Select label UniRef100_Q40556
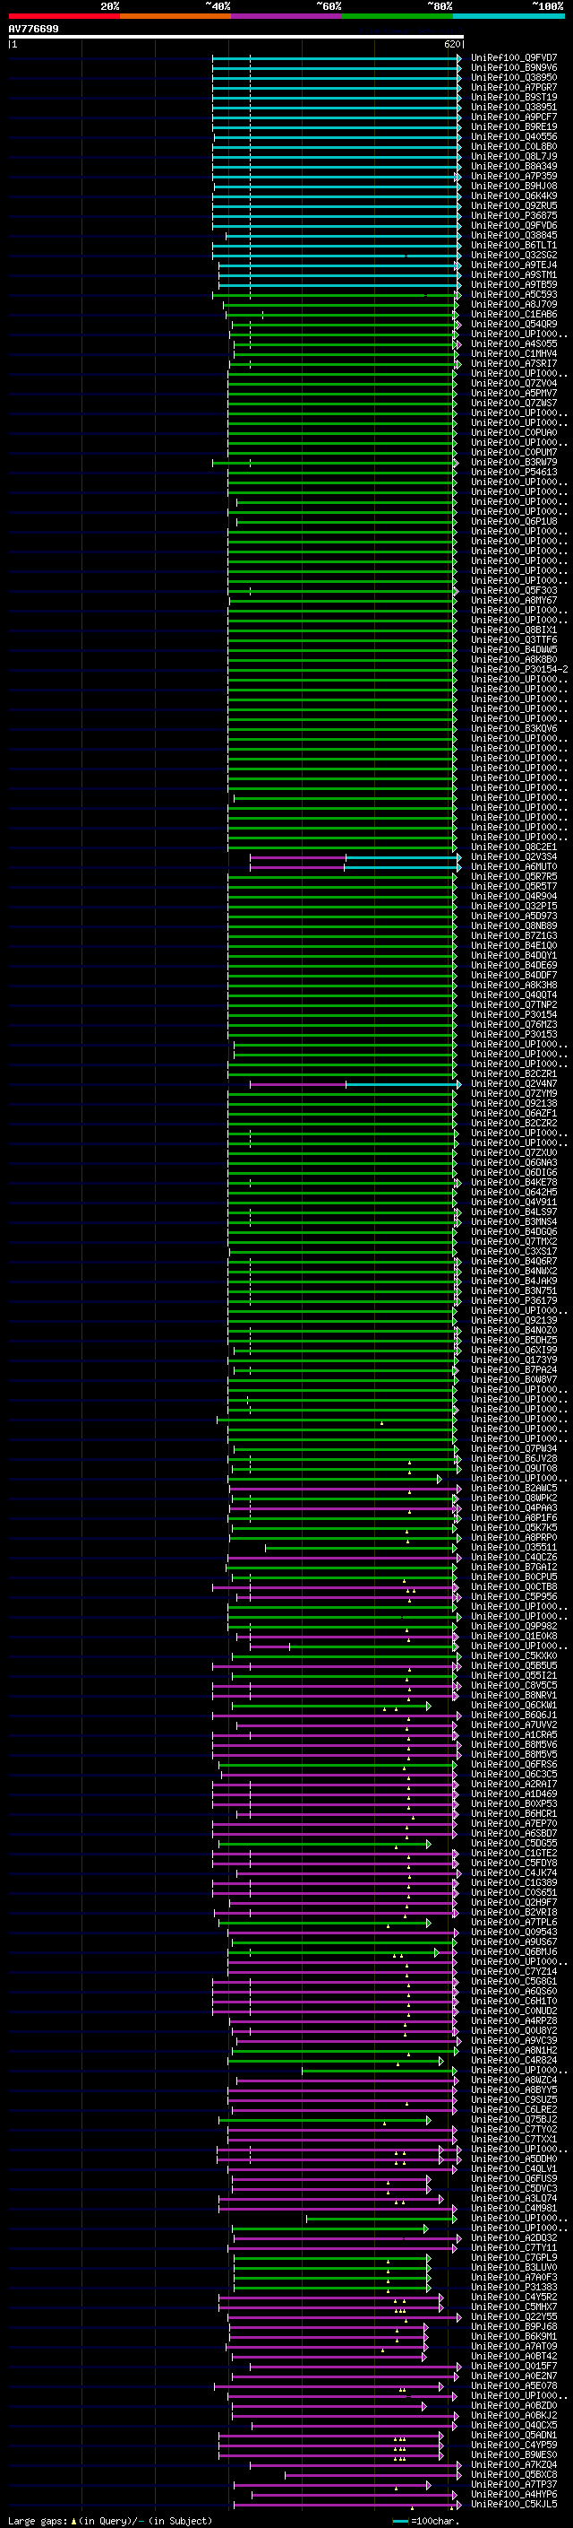Viewport: 573px width, 2528px height. click(x=513, y=136)
